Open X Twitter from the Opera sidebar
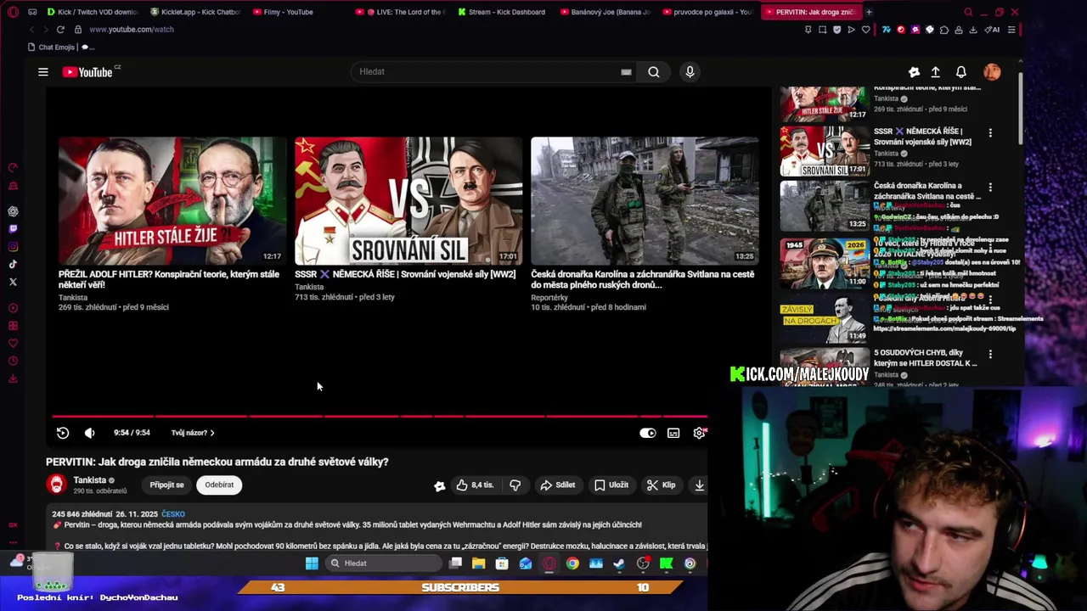 click(x=13, y=282)
